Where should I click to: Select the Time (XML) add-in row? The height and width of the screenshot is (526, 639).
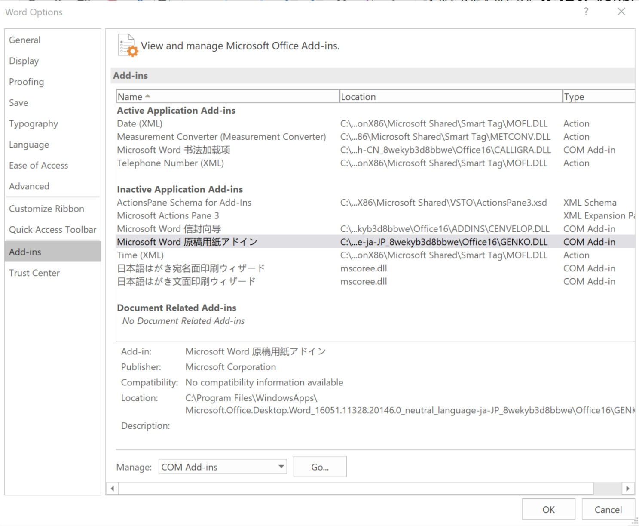pos(376,255)
